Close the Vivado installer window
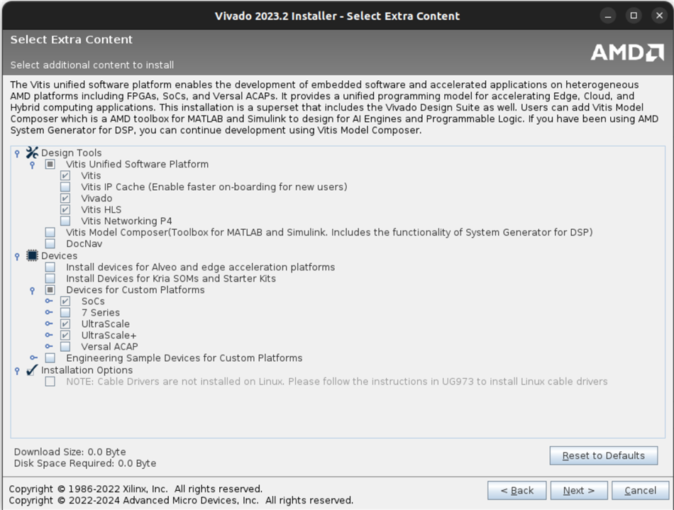 click(659, 16)
